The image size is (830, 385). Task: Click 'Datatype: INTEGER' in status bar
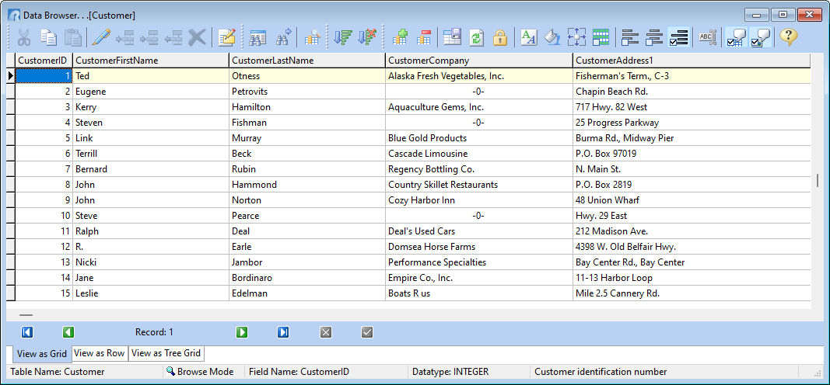tap(450, 372)
